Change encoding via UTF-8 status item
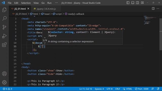The height and width of the screenshot is (91, 162). coord(109,89)
